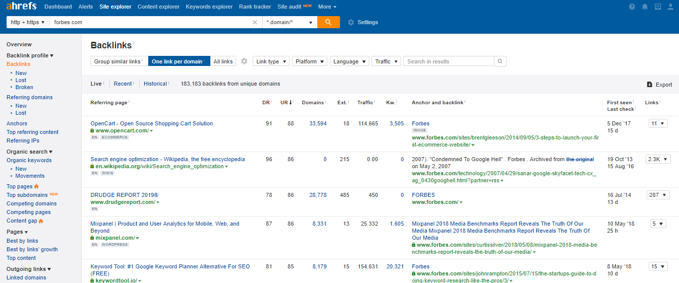Click the info icon next to Backlinks heading
Screen dimensions: 679x283
click(x=134, y=43)
